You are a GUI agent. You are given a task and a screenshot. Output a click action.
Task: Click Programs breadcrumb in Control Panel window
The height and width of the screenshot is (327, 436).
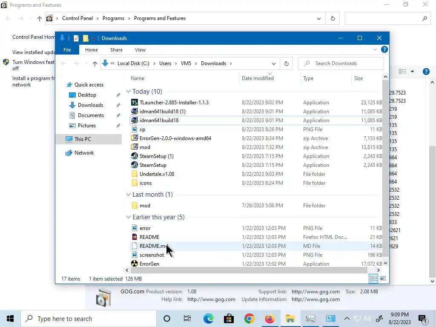[113, 18]
